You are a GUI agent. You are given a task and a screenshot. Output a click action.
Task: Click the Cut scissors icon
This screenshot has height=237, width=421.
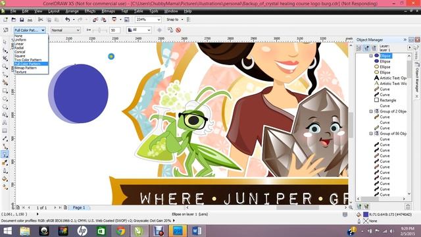(41, 20)
